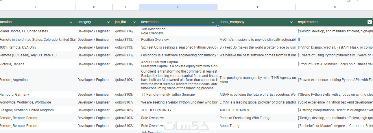Select the 'AIDAR is building the future' cell

[x=256, y=95]
